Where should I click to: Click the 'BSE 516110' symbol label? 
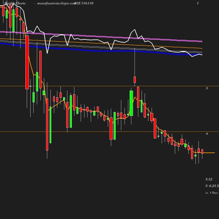pyautogui.click(x=84, y=3)
